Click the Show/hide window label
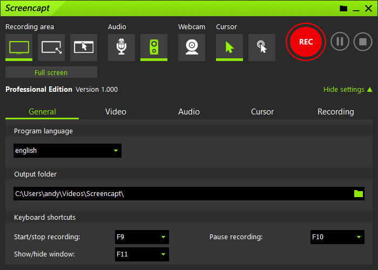Image resolution: width=378 pixels, height=270 pixels. pos(44,254)
